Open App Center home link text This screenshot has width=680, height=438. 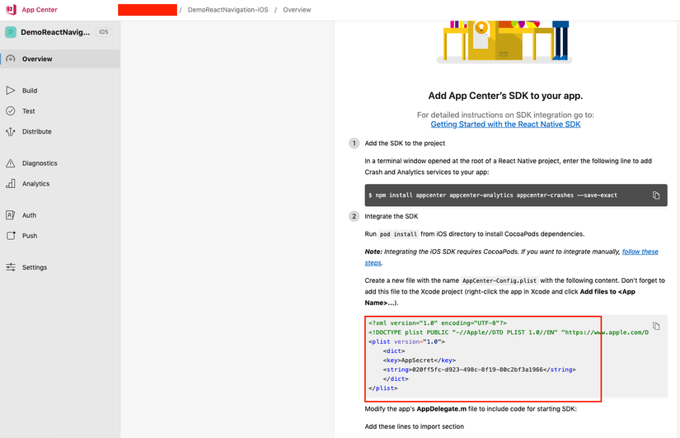[40, 10]
